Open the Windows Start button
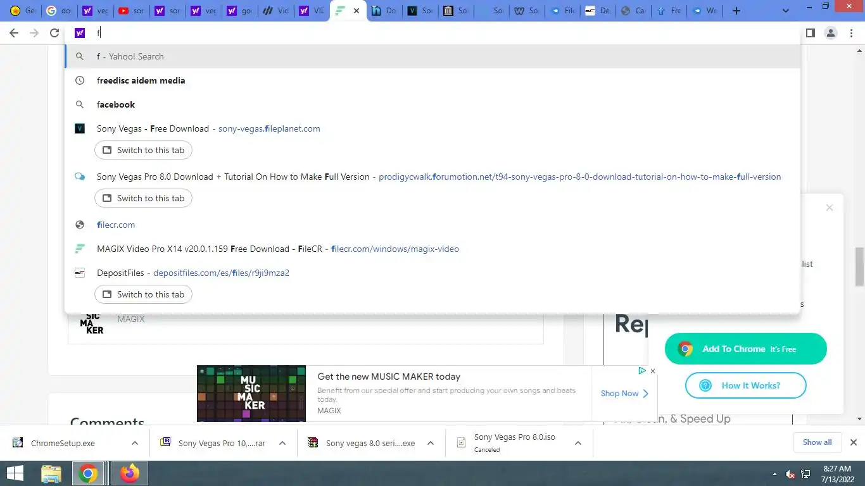The width and height of the screenshot is (865, 486). coord(15,473)
